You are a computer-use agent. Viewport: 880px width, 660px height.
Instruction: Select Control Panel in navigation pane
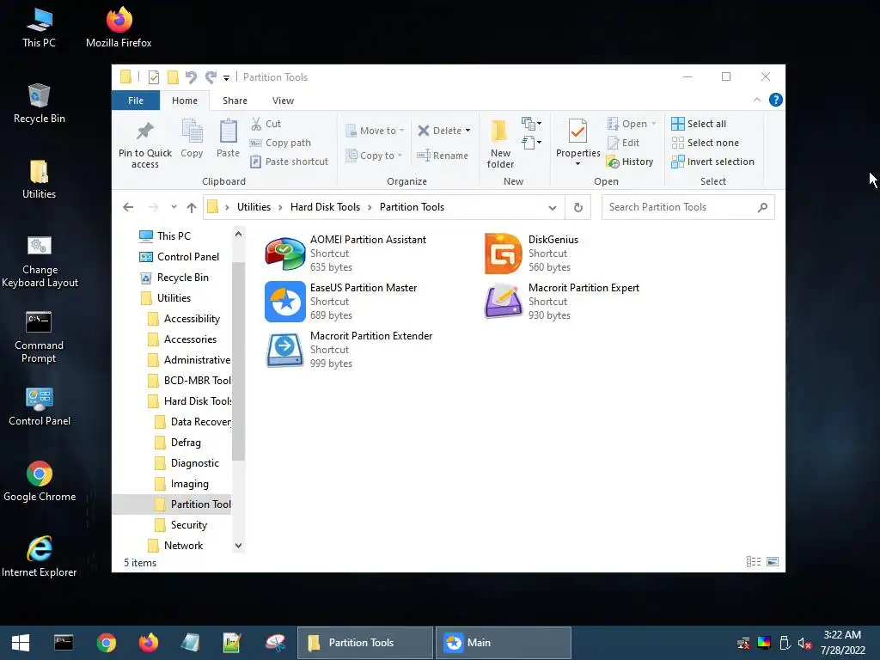179,256
